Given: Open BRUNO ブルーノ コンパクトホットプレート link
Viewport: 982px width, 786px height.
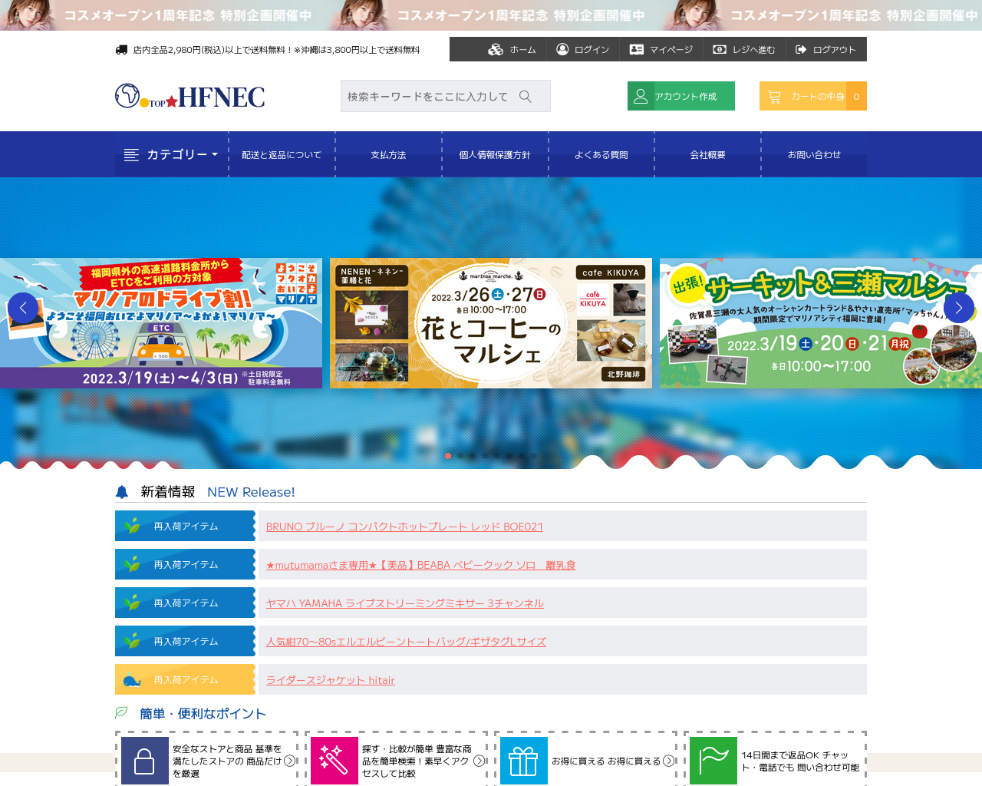Looking at the screenshot, I should pyautogui.click(x=404, y=527).
